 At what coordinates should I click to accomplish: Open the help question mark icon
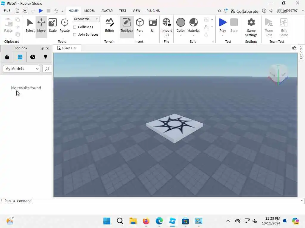pyautogui.click(x=264, y=11)
